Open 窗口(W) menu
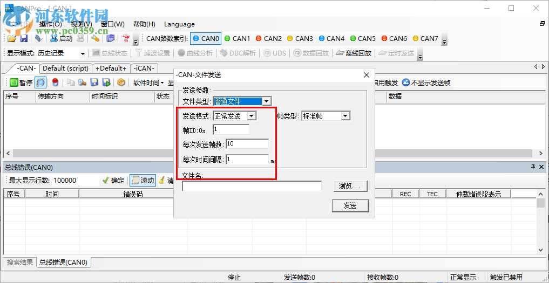This screenshot has width=549, height=283. point(112,24)
